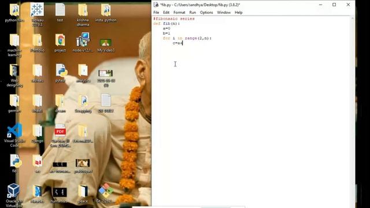The height and width of the screenshot is (208, 370).
Task: Open the Edit menu in IDLE
Action: pos(166,13)
